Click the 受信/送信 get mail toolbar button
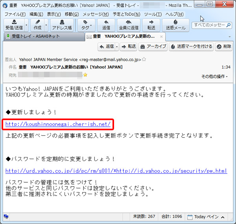The height and width of the screenshot is (224, 236). 14,25
